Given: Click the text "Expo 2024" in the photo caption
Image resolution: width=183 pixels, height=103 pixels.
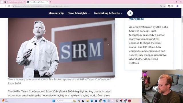Looking at the screenshot, I should [x=14, y=83].
